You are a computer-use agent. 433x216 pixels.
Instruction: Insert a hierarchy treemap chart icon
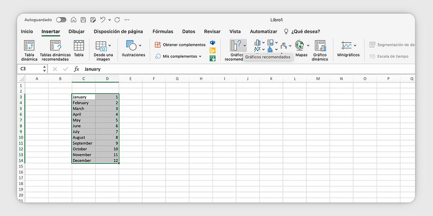270,43
